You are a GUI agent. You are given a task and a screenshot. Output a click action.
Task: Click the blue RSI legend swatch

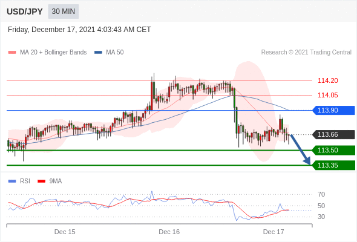12,181
